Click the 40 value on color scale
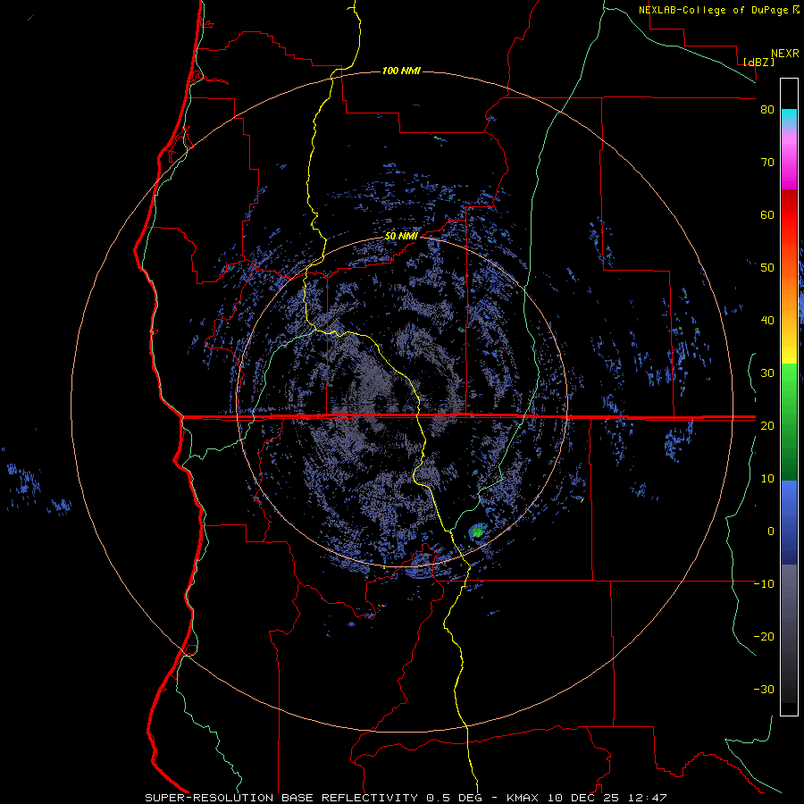The width and height of the screenshot is (804, 804). pos(767,321)
